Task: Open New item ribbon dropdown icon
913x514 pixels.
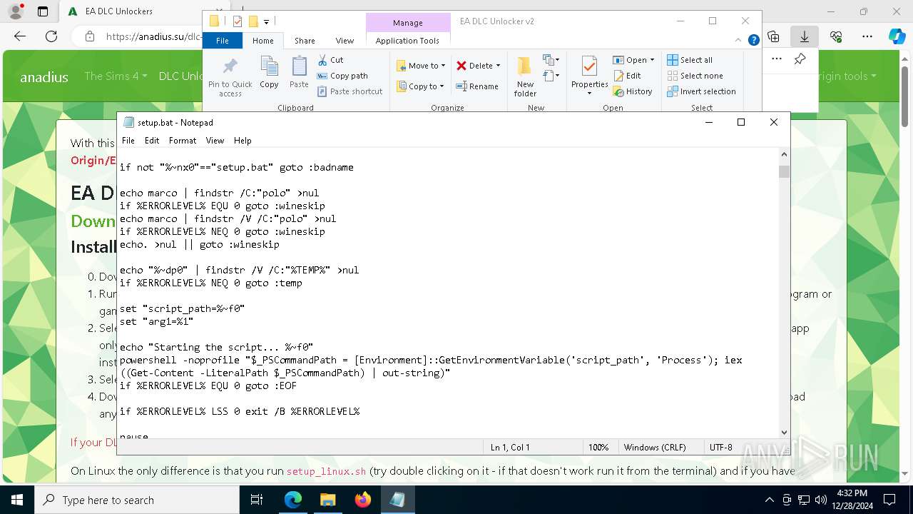Action: (551, 60)
